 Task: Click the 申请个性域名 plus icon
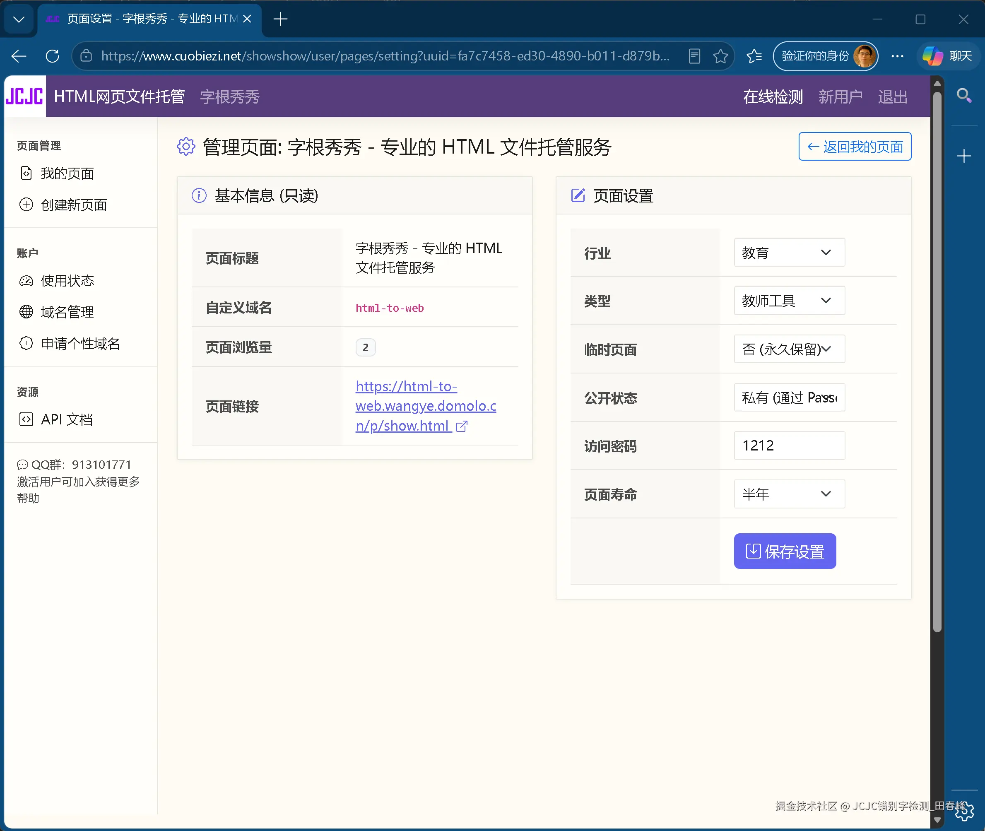click(26, 343)
